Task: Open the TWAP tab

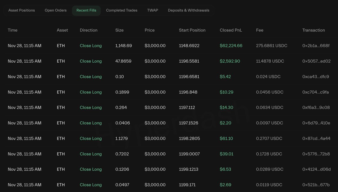Action: 153,10
